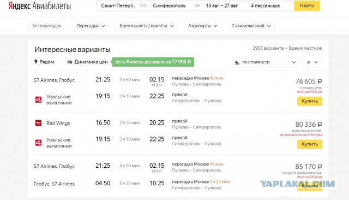Click the 10:25 arrival time
The image size is (349, 200).
[x=157, y=183]
